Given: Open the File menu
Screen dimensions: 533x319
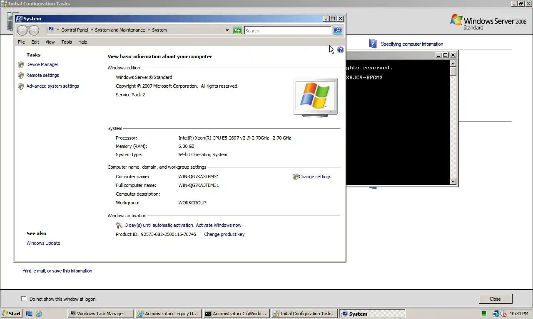Looking at the screenshot, I should (21, 42).
